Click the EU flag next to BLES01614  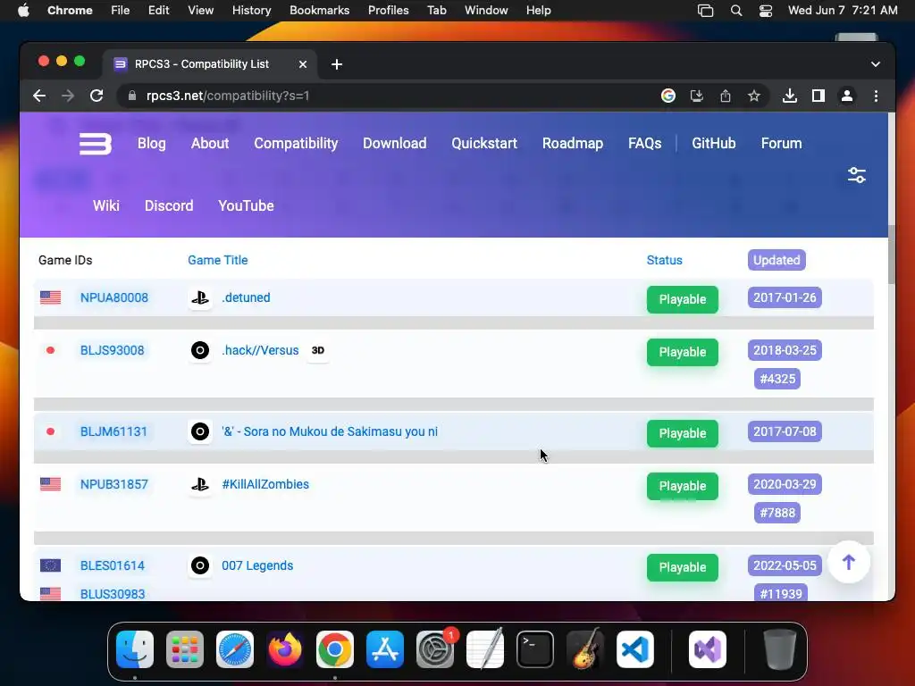tap(51, 565)
